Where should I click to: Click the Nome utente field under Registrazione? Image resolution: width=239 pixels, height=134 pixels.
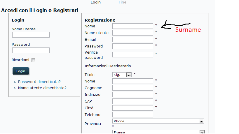click(x=133, y=33)
